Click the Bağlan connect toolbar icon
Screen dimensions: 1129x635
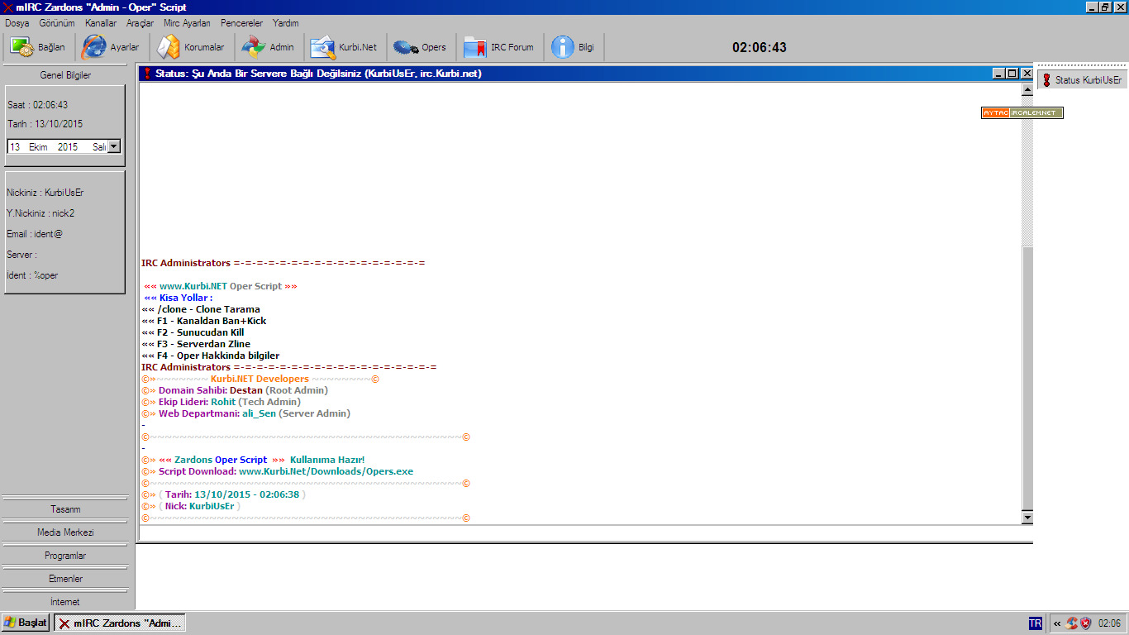37,47
